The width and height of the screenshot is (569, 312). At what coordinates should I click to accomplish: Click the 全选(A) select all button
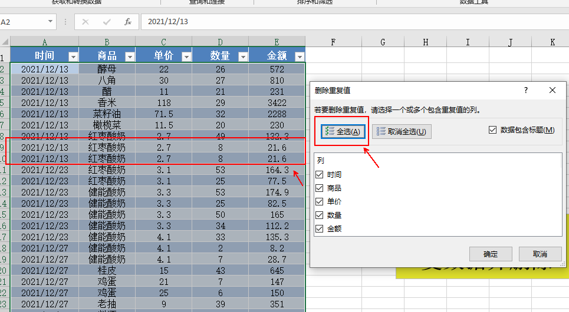343,131
